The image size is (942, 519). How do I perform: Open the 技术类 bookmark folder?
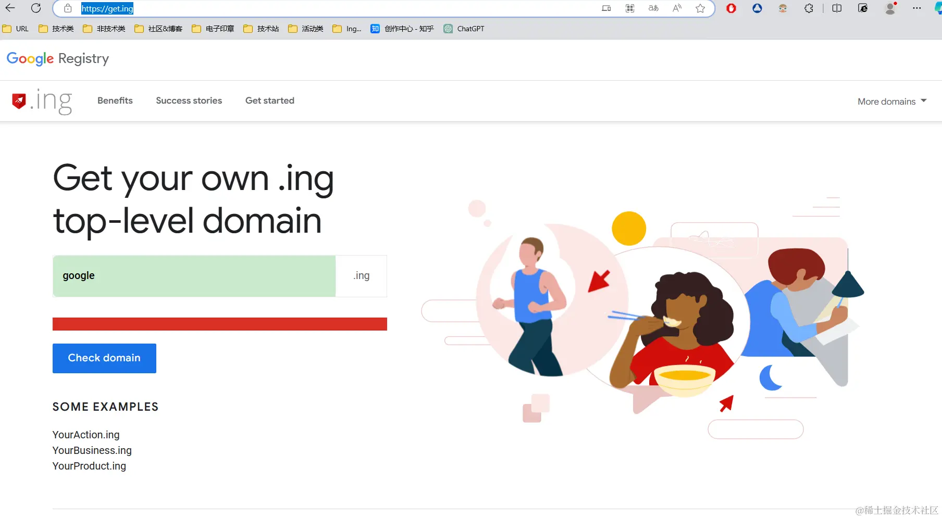coord(56,29)
